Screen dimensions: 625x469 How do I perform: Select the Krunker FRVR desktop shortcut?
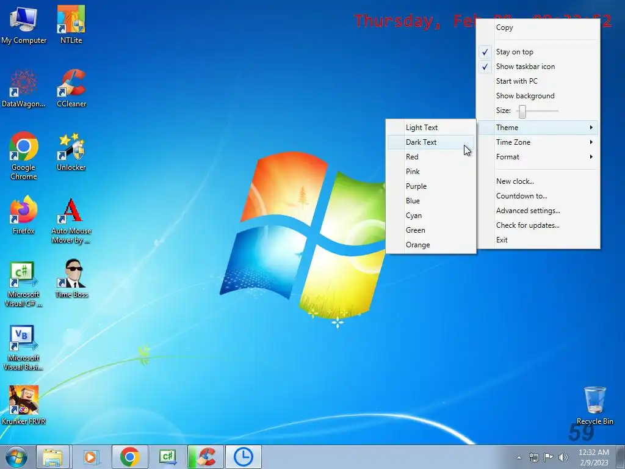(24, 405)
